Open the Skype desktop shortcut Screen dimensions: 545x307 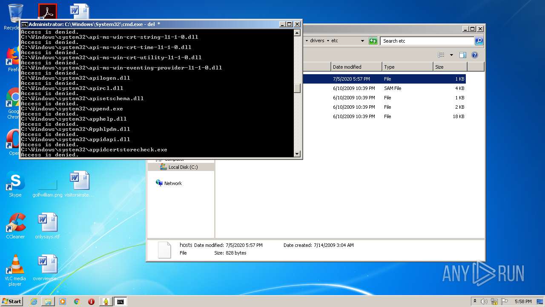click(x=15, y=185)
